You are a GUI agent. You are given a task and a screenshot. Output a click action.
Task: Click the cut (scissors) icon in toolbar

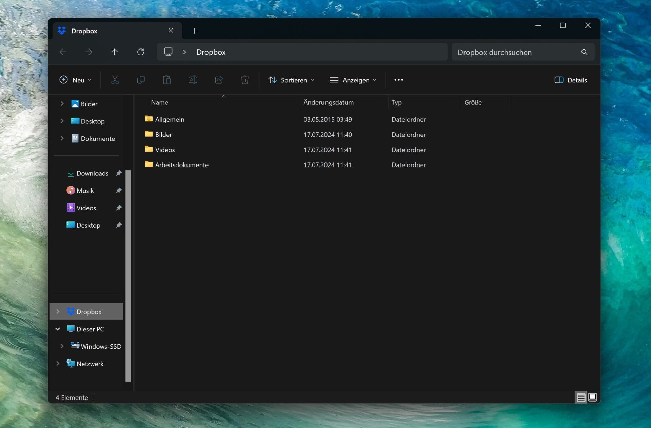(x=114, y=80)
